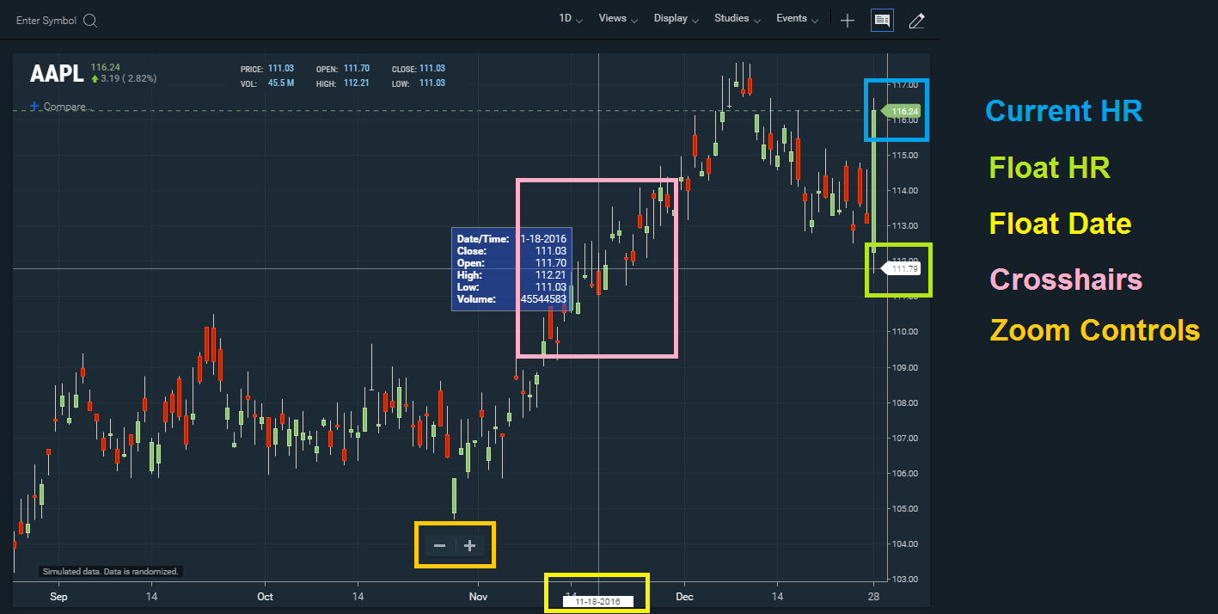Image resolution: width=1218 pixels, height=614 pixels.
Task: Click the Oct label on date axis
Action: tap(265, 596)
